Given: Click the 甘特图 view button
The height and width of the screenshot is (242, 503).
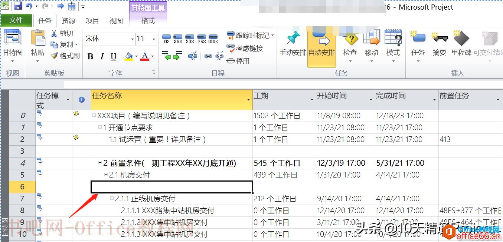Looking at the screenshot, I should [x=13, y=46].
